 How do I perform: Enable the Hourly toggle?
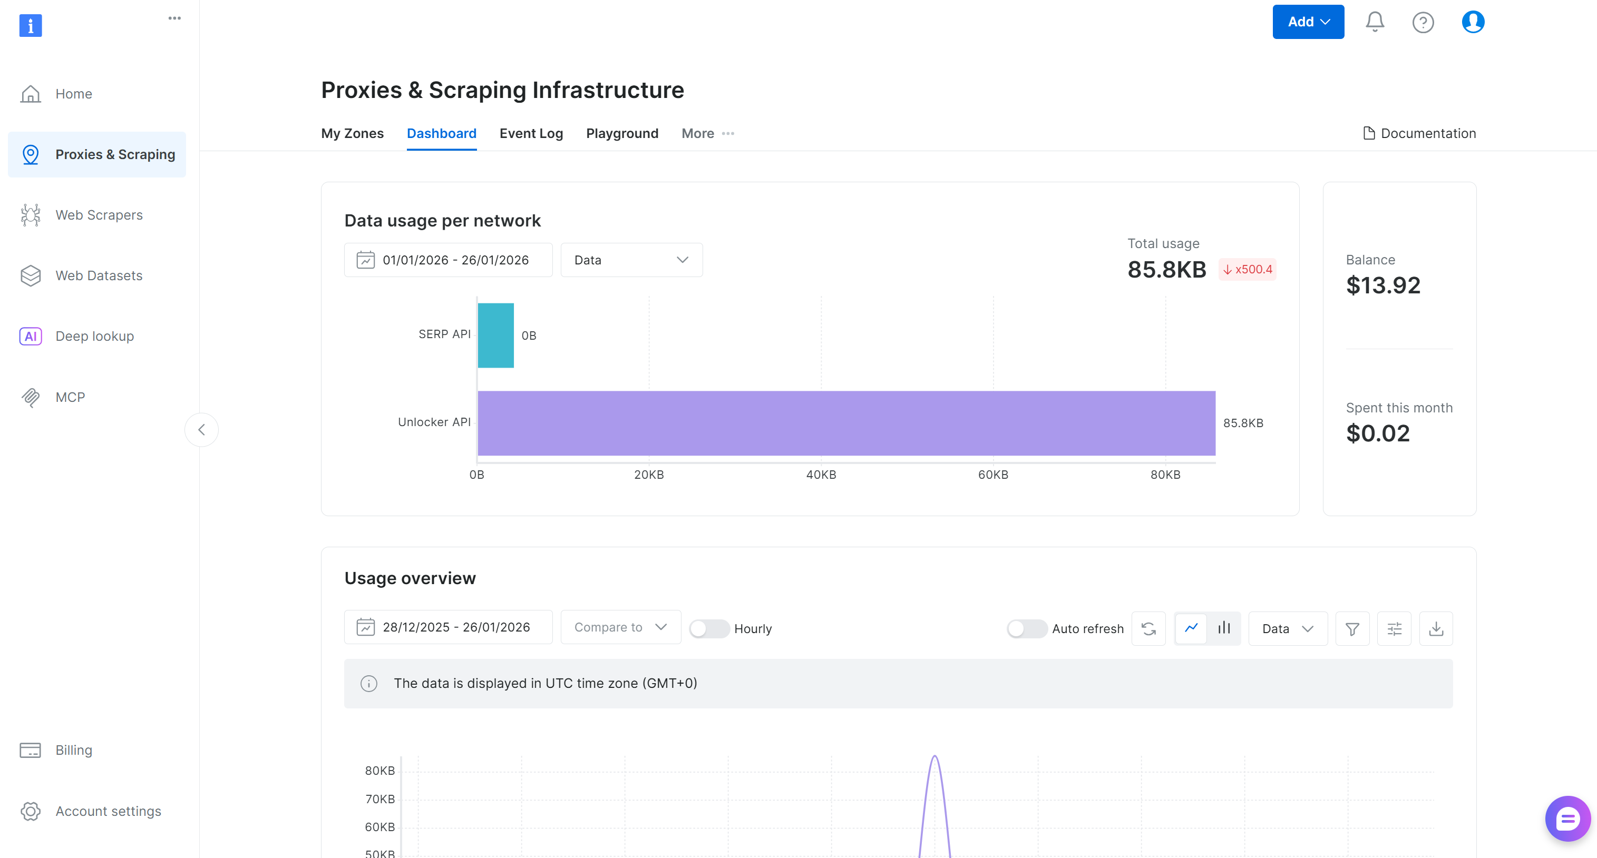[708, 628]
